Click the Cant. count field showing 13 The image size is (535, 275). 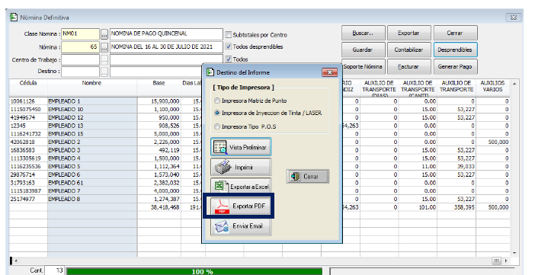click(55, 270)
